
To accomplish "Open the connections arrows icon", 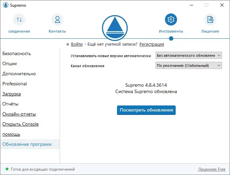I will click(19, 19).
